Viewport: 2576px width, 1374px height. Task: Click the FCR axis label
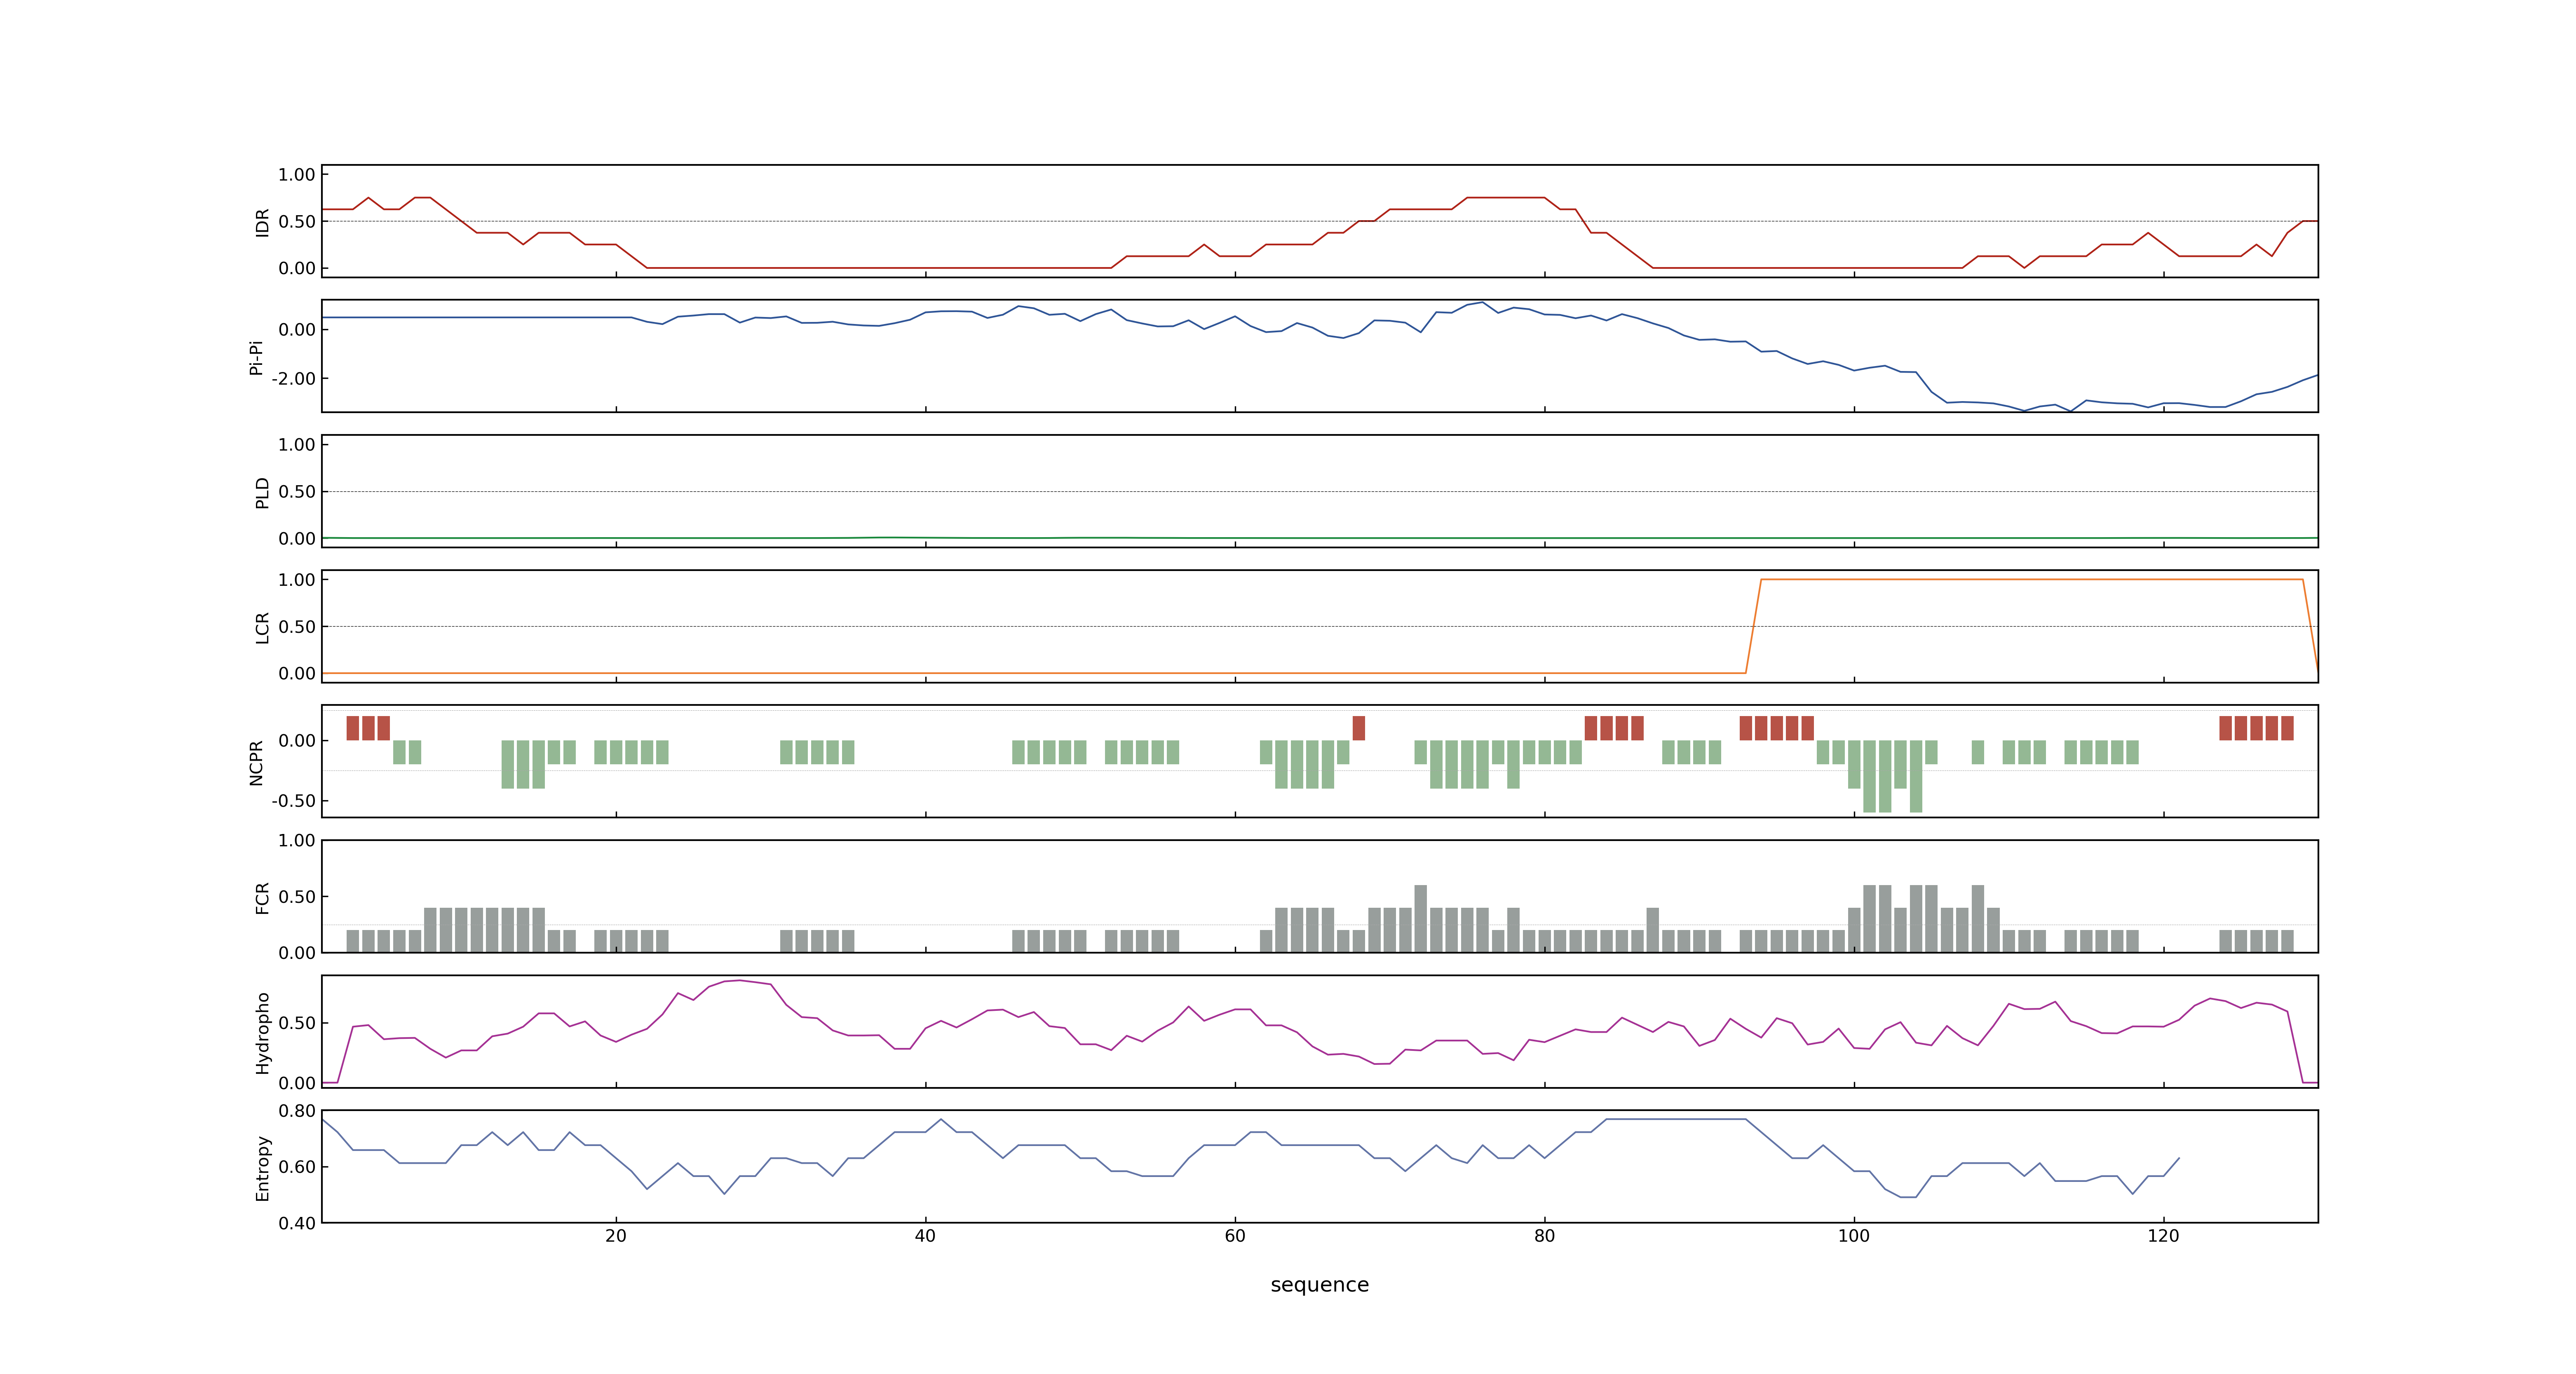[262, 897]
